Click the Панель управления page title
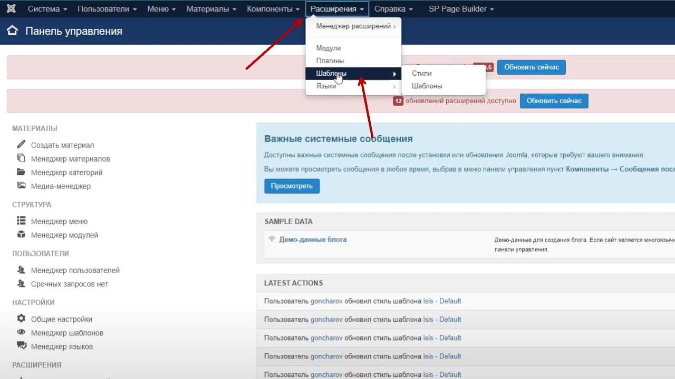675x379 pixels. pos(74,31)
